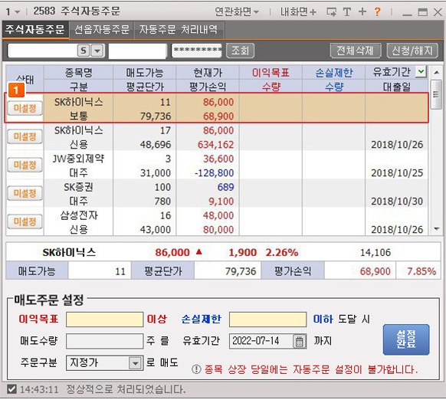
Task: Click the 전체삭제 button
Action: [x=356, y=51]
